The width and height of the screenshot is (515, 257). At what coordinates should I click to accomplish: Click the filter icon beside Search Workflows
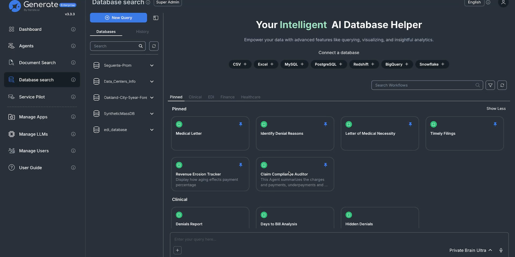(x=490, y=85)
